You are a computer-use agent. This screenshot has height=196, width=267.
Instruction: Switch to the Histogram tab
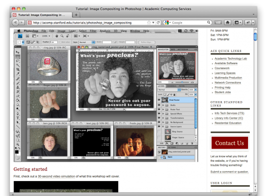pyautogui.click(x=183, y=49)
